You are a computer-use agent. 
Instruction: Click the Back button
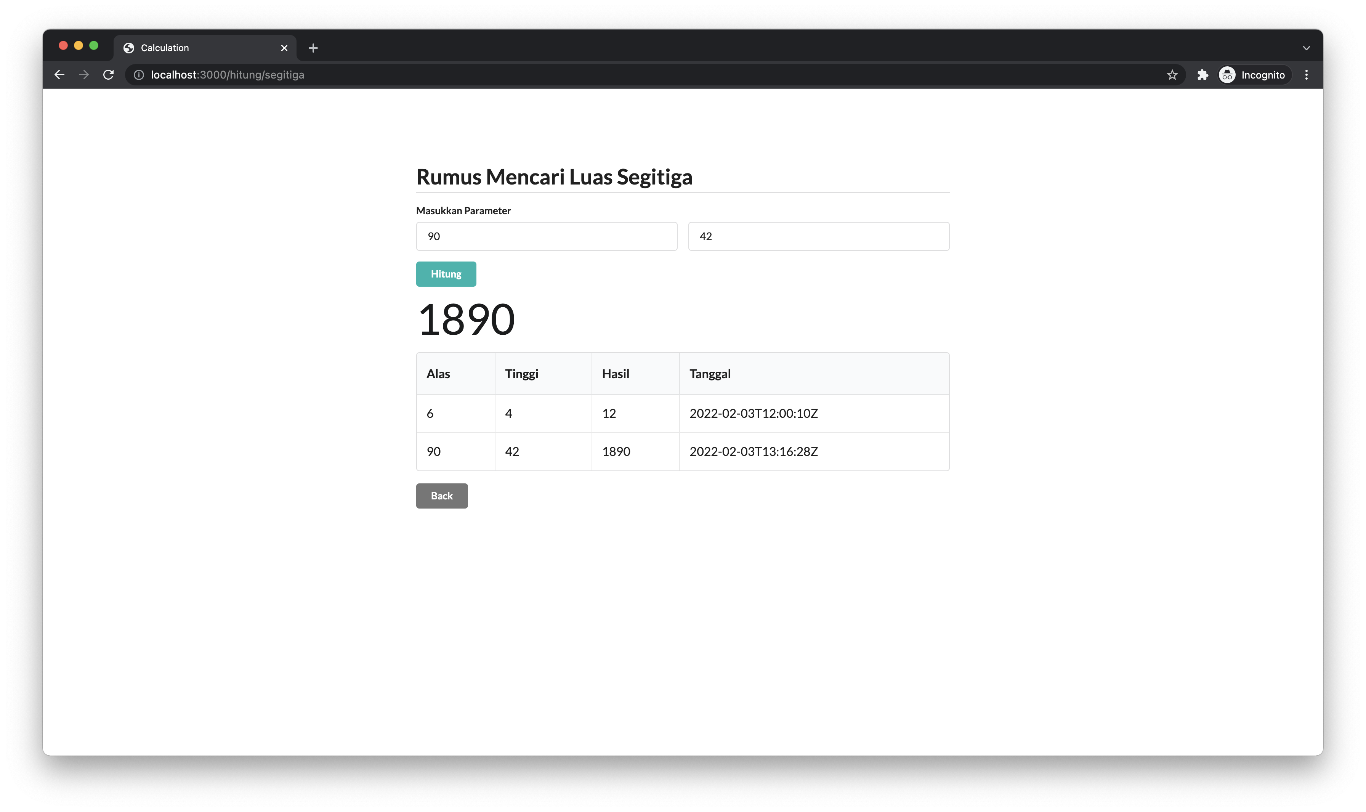point(441,496)
